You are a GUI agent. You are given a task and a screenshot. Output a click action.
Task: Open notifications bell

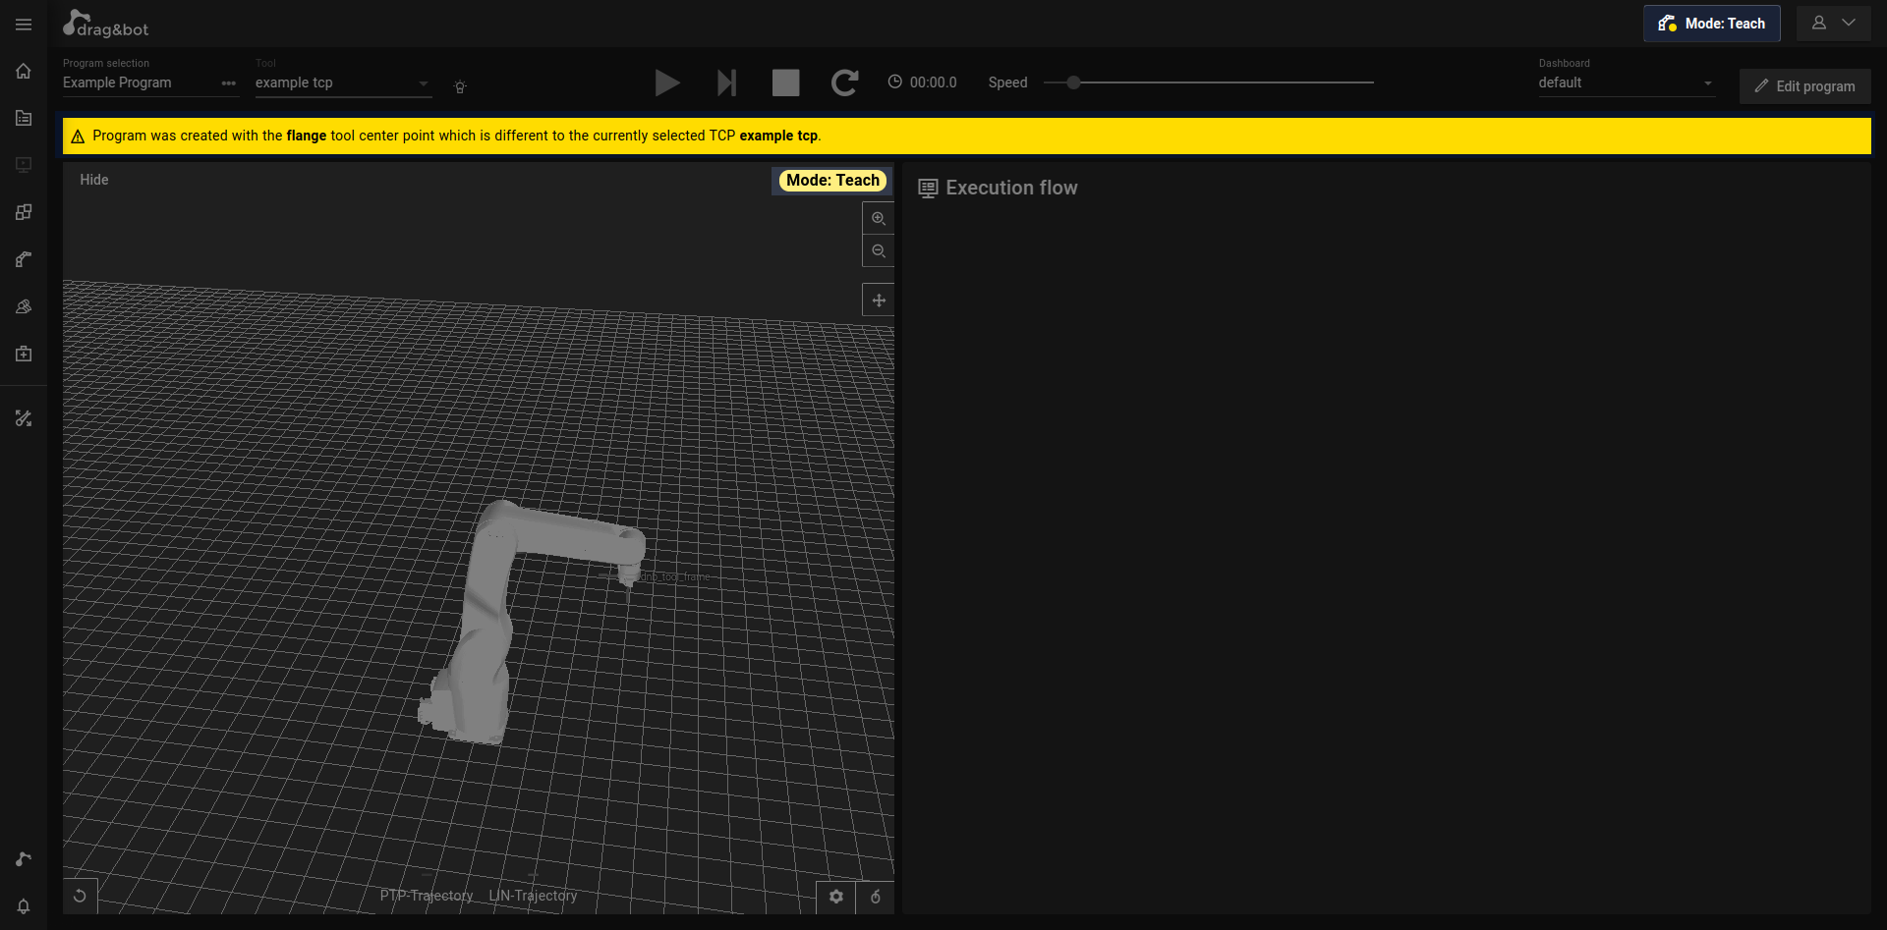(24, 906)
